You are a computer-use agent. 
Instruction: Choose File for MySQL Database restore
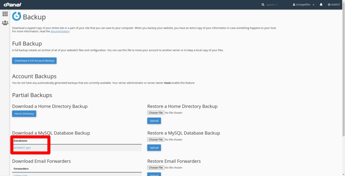click(x=156, y=140)
